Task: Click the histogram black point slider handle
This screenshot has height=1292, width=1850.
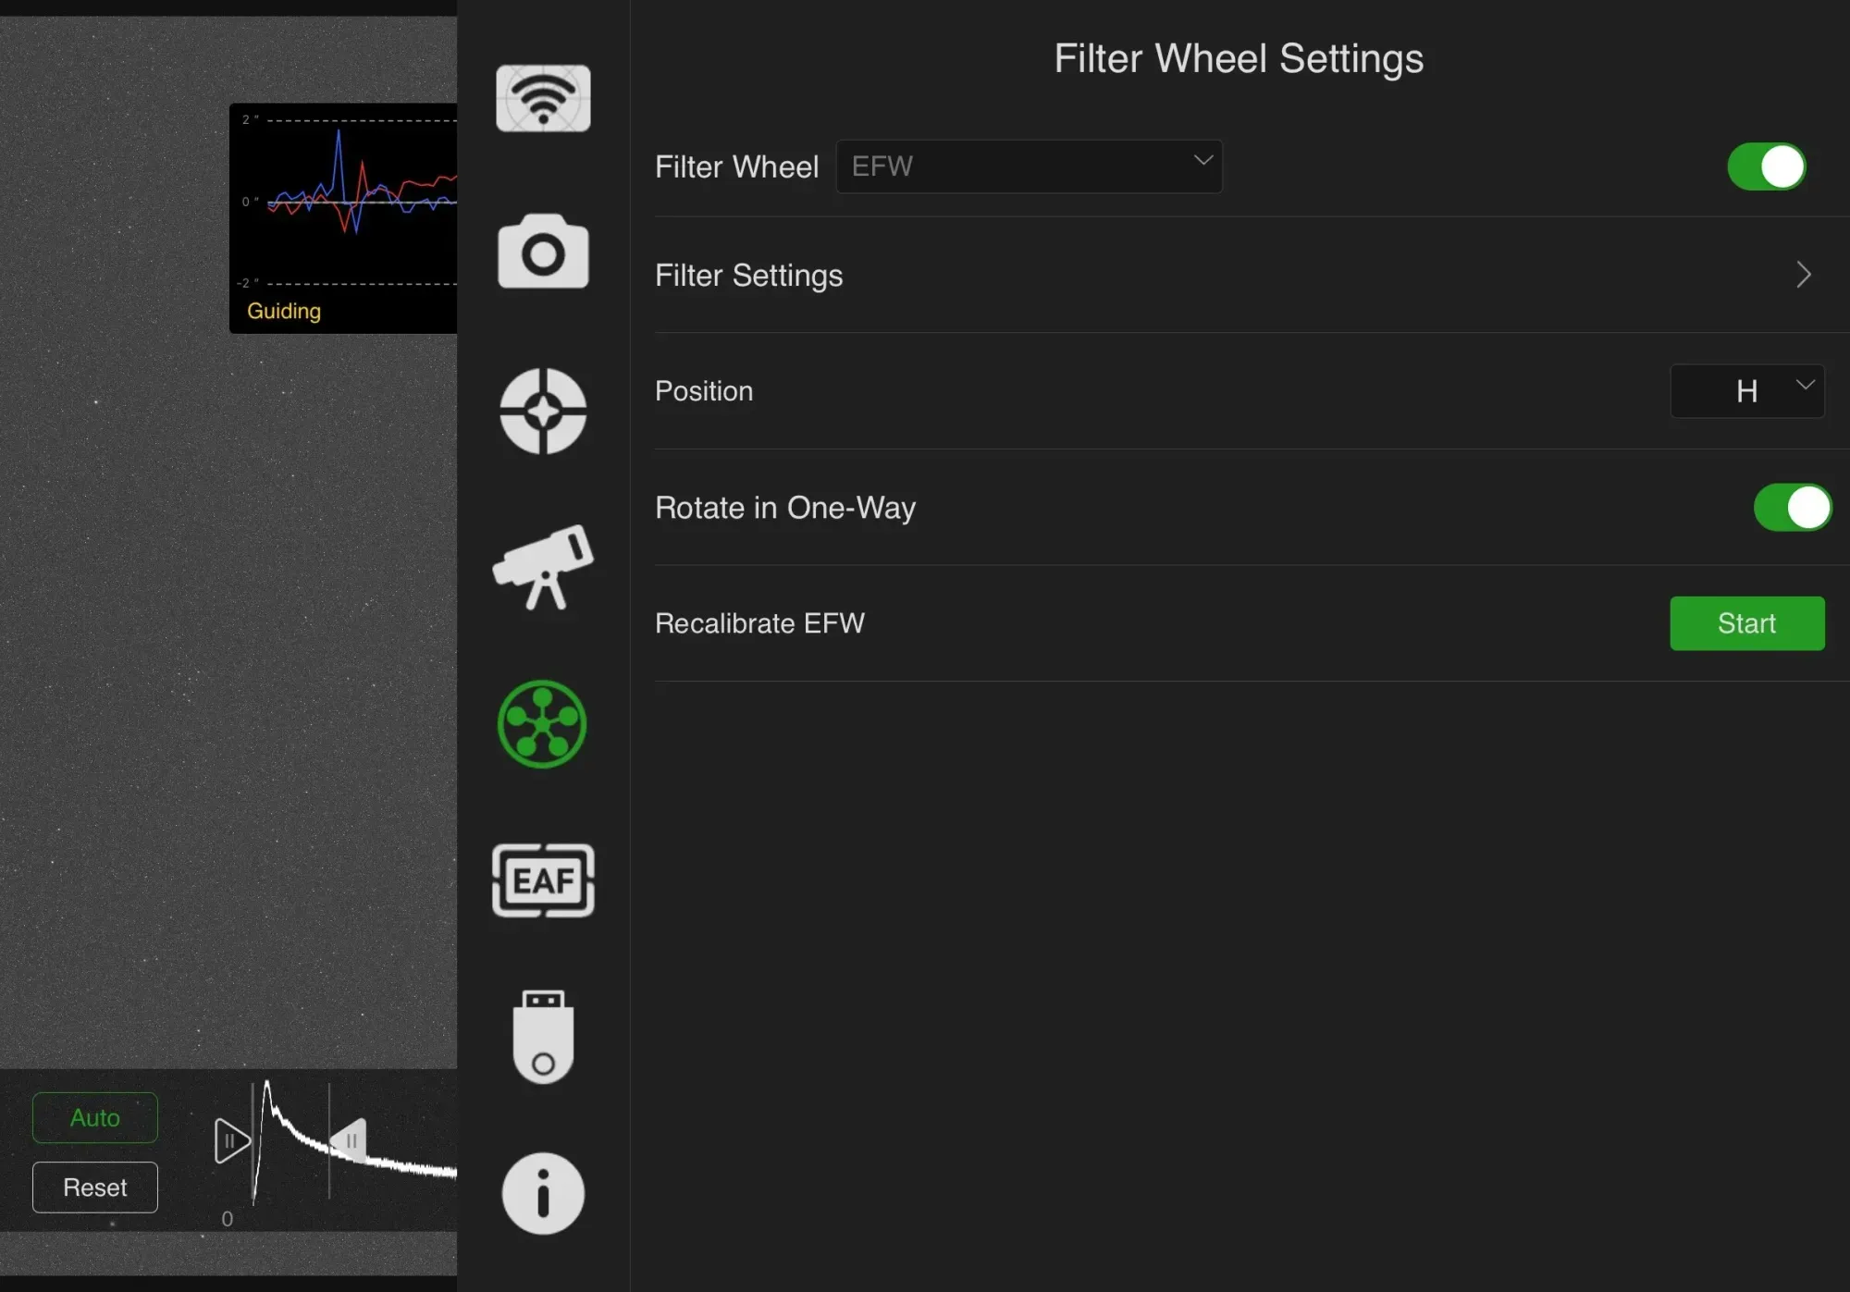Action: pyautogui.click(x=231, y=1140)
